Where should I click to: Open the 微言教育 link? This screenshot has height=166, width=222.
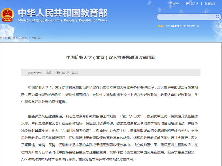[210, 3]
